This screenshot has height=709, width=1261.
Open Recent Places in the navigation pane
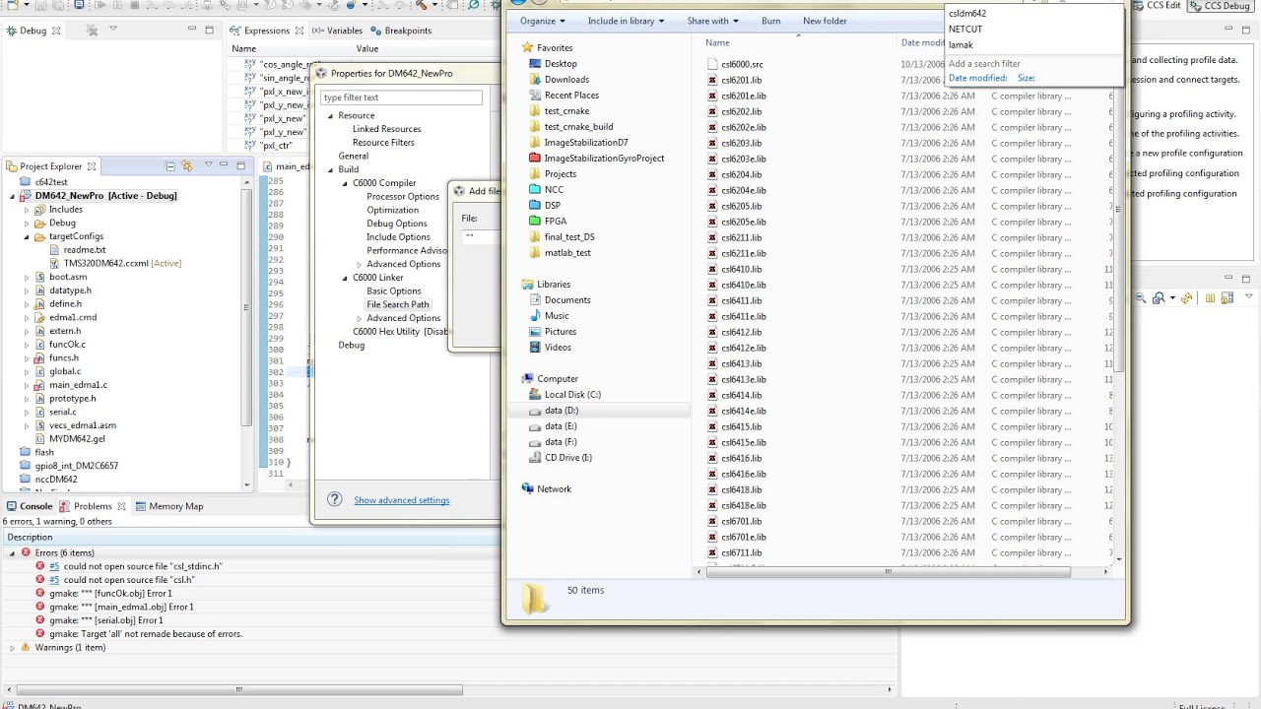(571, 96)
